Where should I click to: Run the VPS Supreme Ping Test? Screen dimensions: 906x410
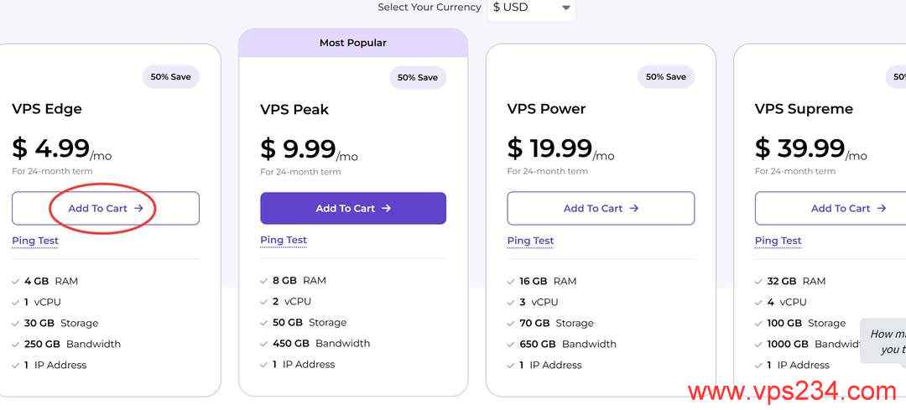(x=778, y=241)
